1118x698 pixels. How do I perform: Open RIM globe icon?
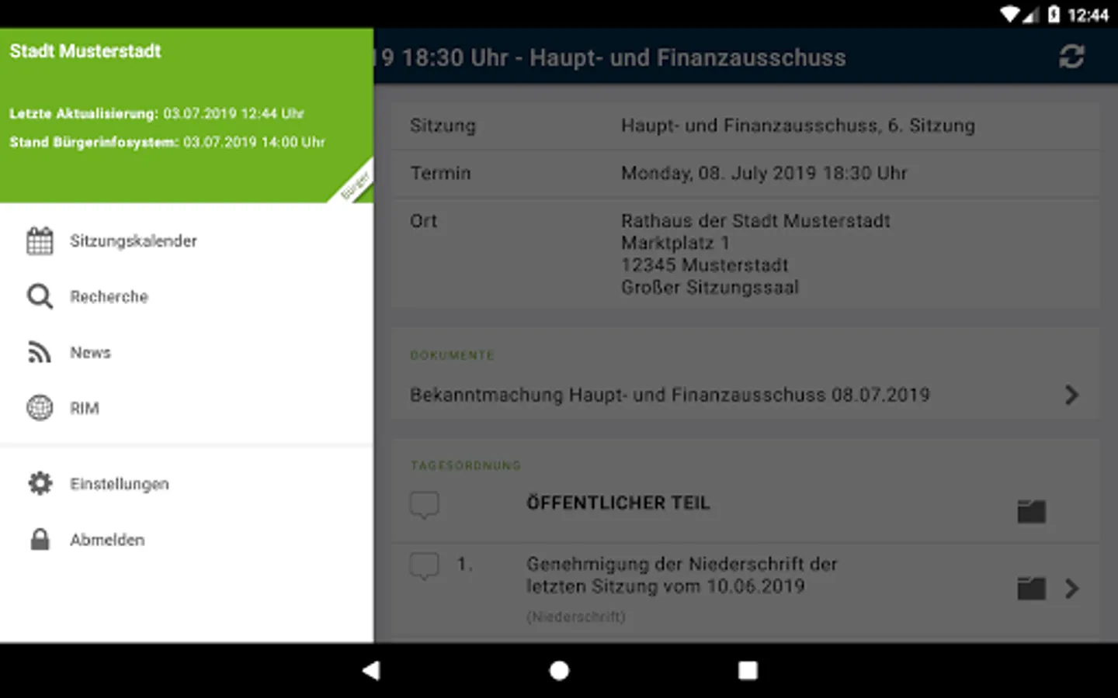pyautogui.click(x=40, y=408)
